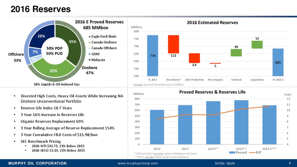This screenshot has width=297, height=167.
Task: Select the 23% Malaysia pie slice
Action: tap(42, 36)
